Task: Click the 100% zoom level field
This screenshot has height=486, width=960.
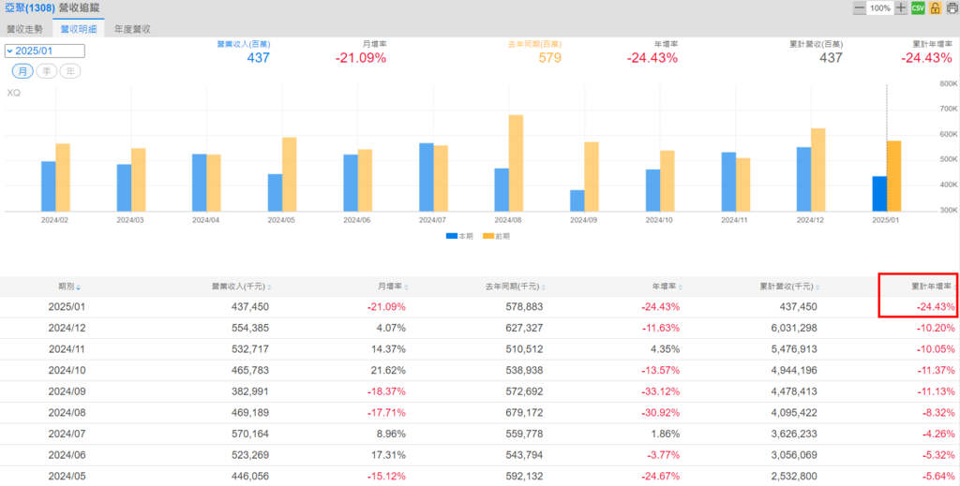Action: (x=879, y=7)
